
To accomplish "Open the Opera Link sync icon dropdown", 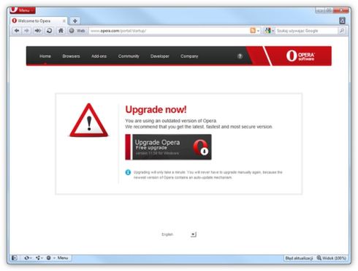I will 28,258.
